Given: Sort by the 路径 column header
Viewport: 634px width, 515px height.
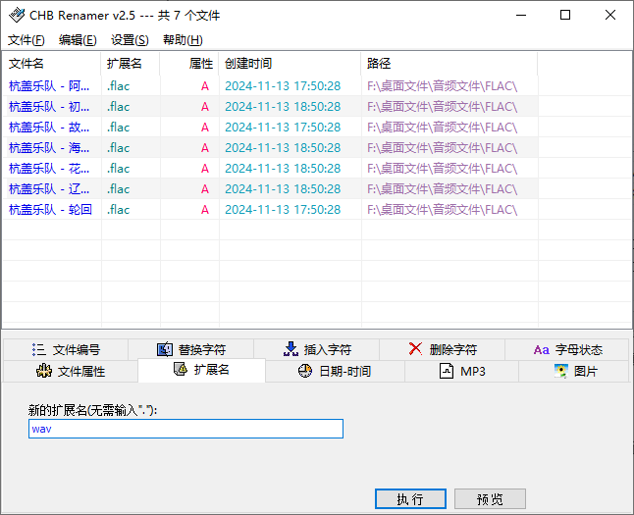Looking at the screenshot, I should coord(449,64).
